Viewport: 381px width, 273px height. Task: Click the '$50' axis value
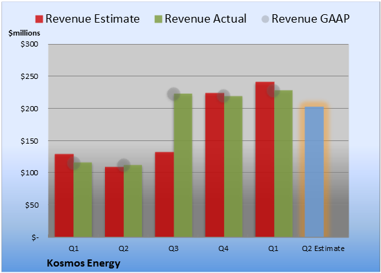[32, 205]
